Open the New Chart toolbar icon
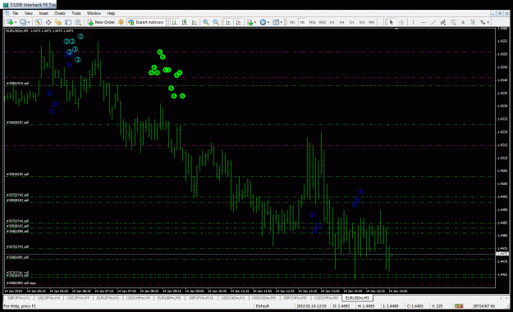513x312 pixels. click(10, 22)
